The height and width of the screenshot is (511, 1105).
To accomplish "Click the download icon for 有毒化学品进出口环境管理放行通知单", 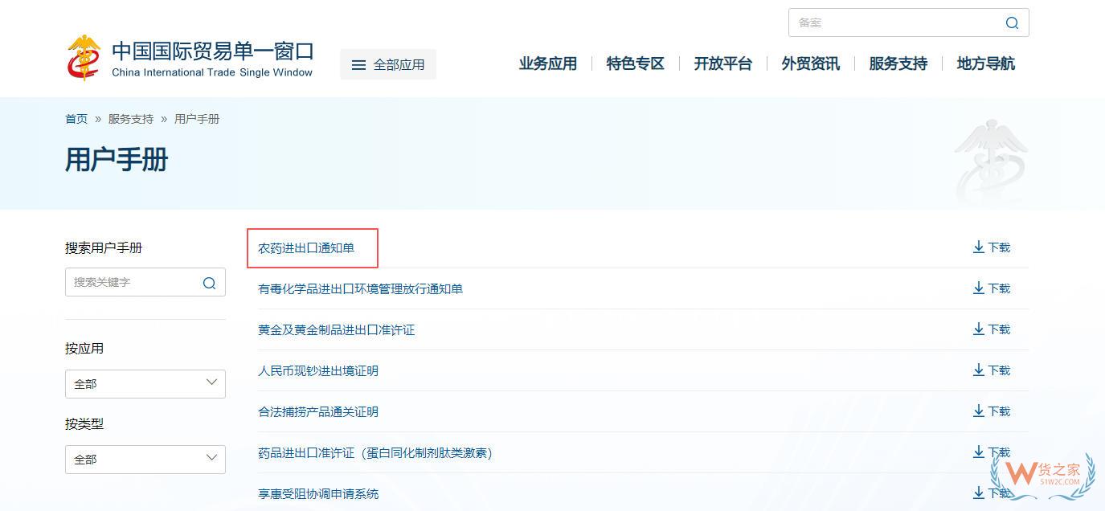I will click(x=978, y=288).
